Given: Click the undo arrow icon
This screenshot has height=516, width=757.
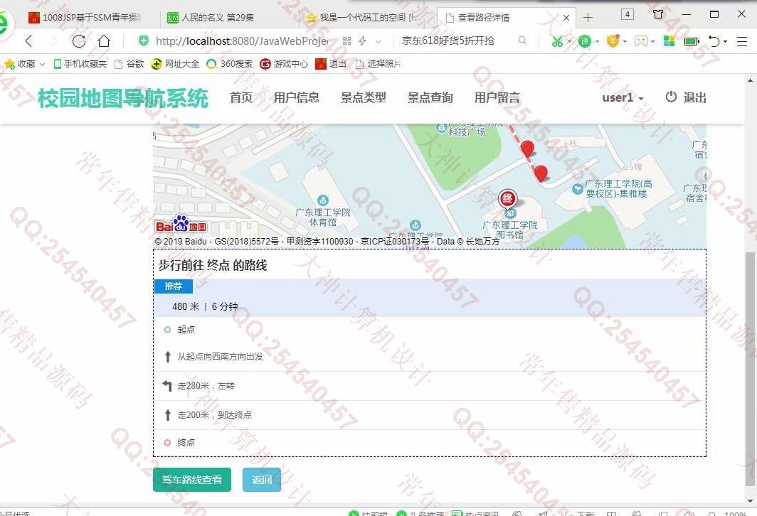Looking at the screenshot, I should (x=714, y=41).
